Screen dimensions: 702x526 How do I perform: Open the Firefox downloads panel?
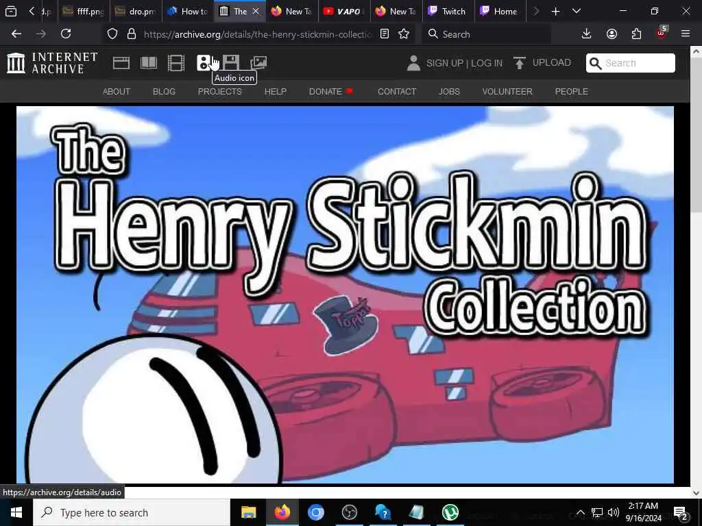tap(587, 34)
